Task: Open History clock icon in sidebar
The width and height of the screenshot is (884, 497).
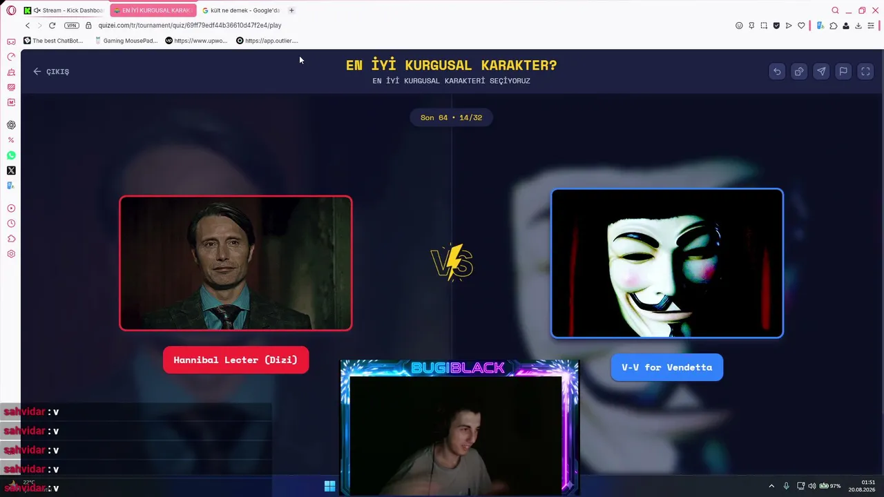Action: 11,224
